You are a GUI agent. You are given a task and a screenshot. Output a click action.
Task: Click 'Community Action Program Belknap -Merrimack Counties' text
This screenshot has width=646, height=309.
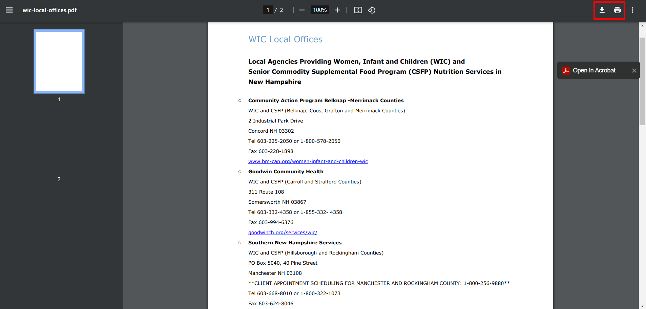click(x=326, y=101)
